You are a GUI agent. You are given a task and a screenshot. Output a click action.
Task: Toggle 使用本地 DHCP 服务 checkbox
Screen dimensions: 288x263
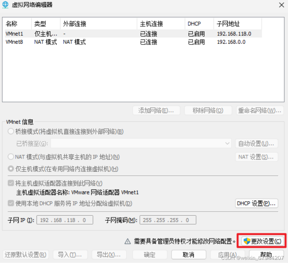[x=11, y=203]
